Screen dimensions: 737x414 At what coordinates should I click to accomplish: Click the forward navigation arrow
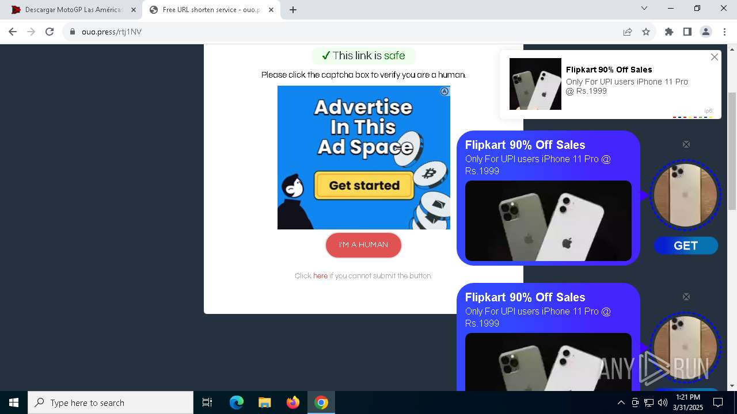tap(31, 32)
